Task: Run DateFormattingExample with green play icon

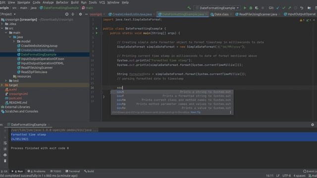Action: click(245, 8)
